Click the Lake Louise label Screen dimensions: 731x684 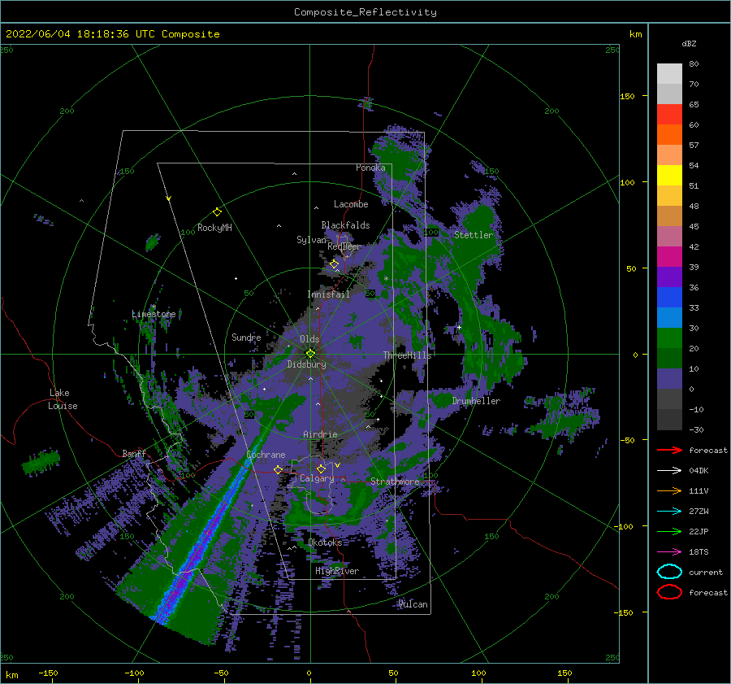(63, 399)
